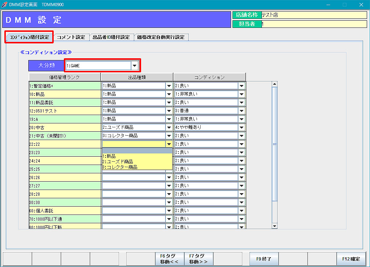Pick 2:ユーズド商品 in the dropdown list
The image size is (370, 267).
118,162
